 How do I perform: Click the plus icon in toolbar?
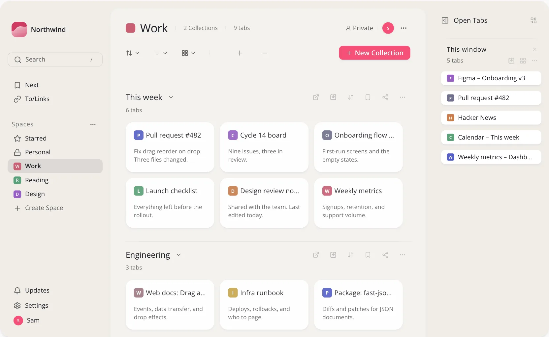tap(240, 53)
